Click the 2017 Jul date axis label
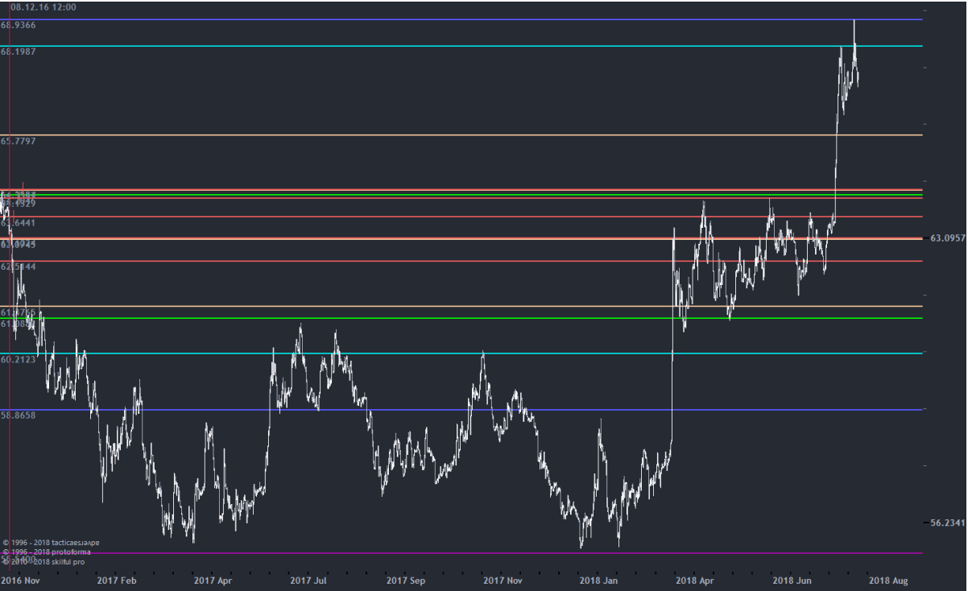 [310, 580]
